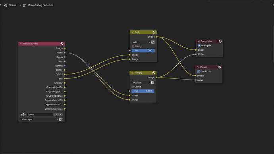This screenshot has height=154, width=274.
Task: Click Image output socket on Add node
Action: 157,37
